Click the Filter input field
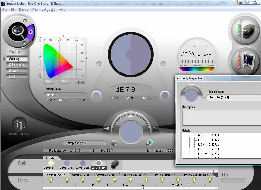The height and width of the screenshot is (190, 261). point(233,180)
